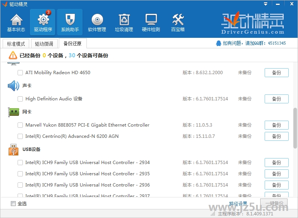Check the Marvell Yukon 88E8057 checkbox
298x218 pixels.
pyautogui.click(x=20, y=125)
